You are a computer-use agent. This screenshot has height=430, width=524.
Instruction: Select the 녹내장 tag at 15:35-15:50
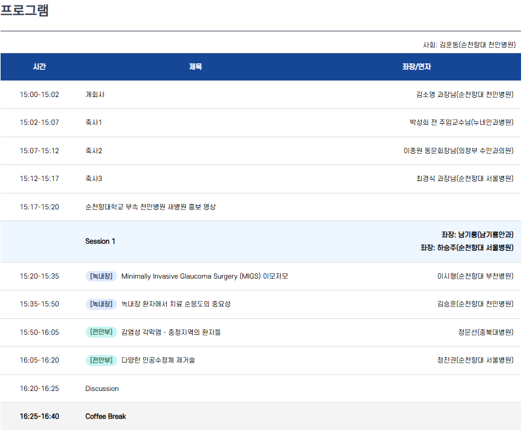pos(101,304)
